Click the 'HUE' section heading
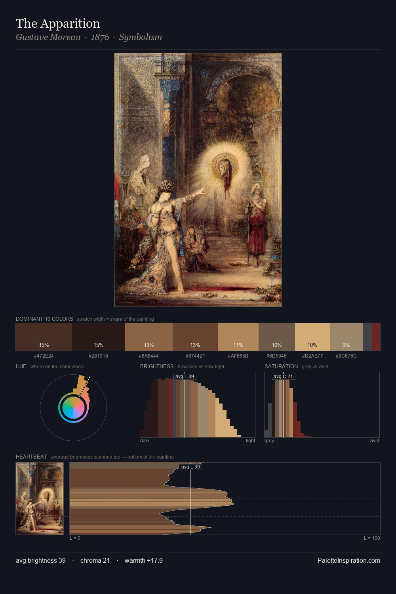Screen dimensions: 396x594 point(21,366)
